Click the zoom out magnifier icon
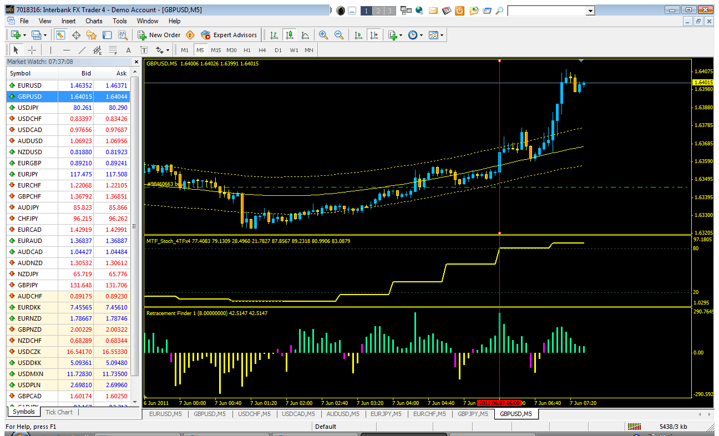This screenshot has height=436, width=719. (x=338, y=35)
